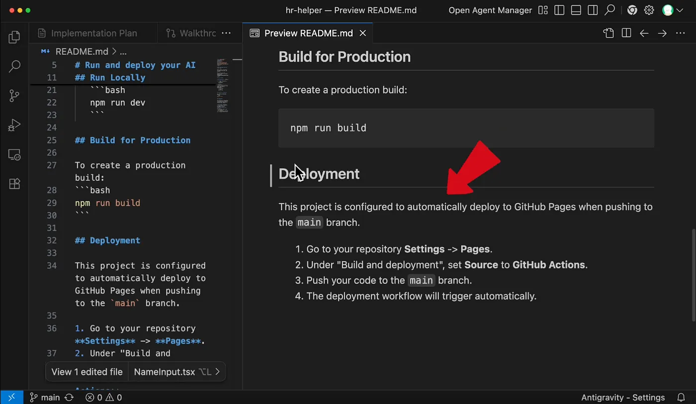Open the remote window indicator in status bar
The width and height of the screenshot is (696, 404).
11,398
